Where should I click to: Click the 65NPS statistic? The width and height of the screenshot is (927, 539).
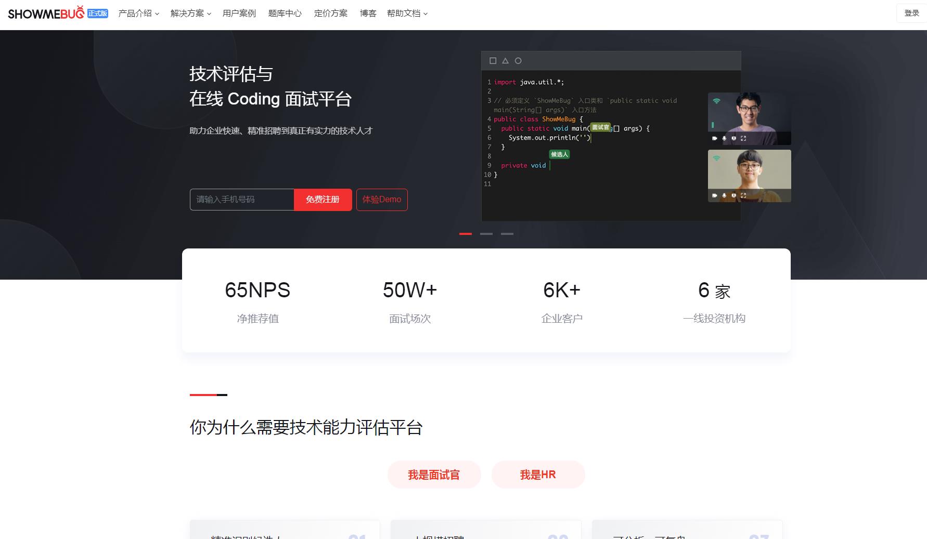pos(257,290)
